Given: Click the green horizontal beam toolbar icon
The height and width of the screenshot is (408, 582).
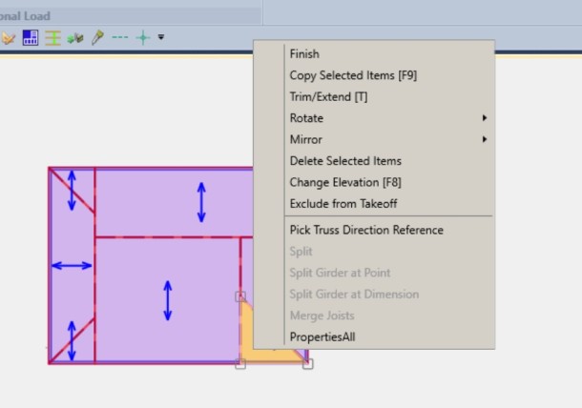Looking at the screenshot, I should (53, 38).
